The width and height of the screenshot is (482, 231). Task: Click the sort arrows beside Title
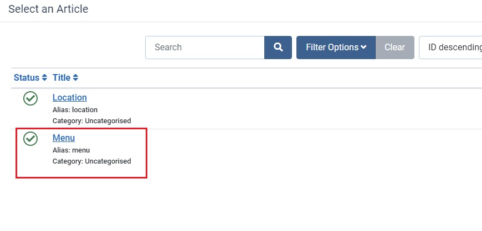coord(75,77)
